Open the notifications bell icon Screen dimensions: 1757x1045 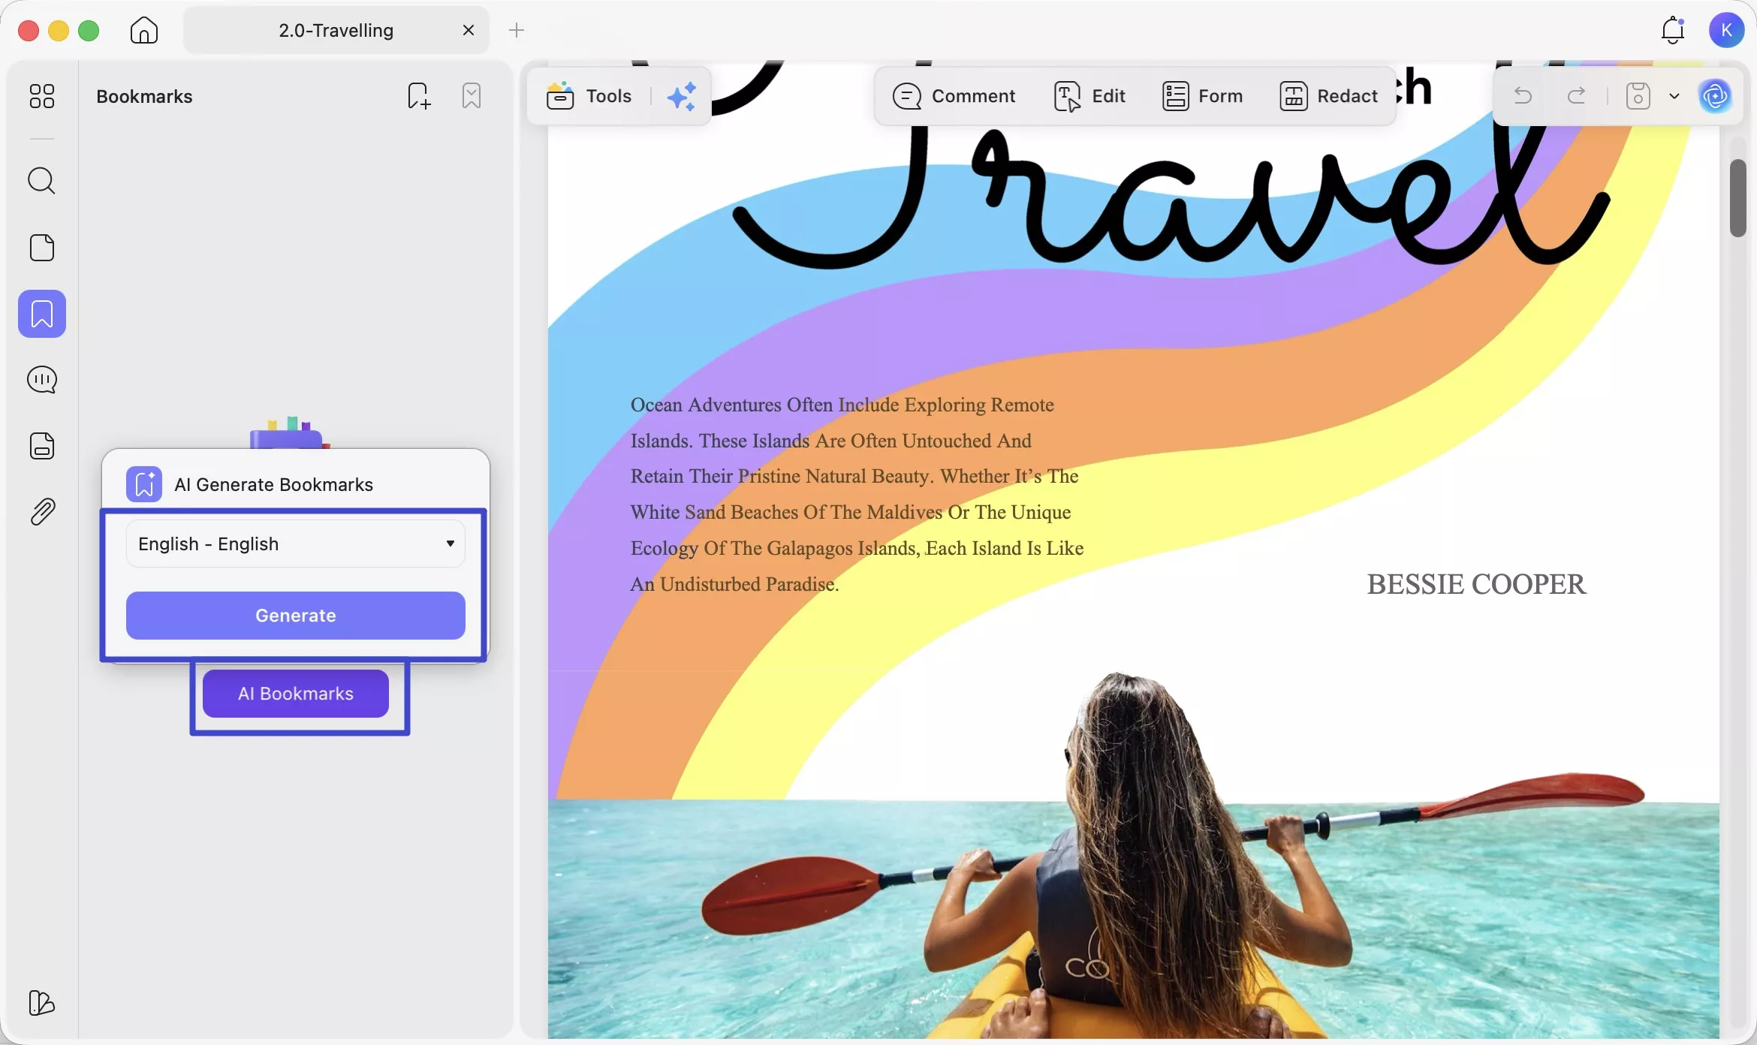click(1672, 30)
